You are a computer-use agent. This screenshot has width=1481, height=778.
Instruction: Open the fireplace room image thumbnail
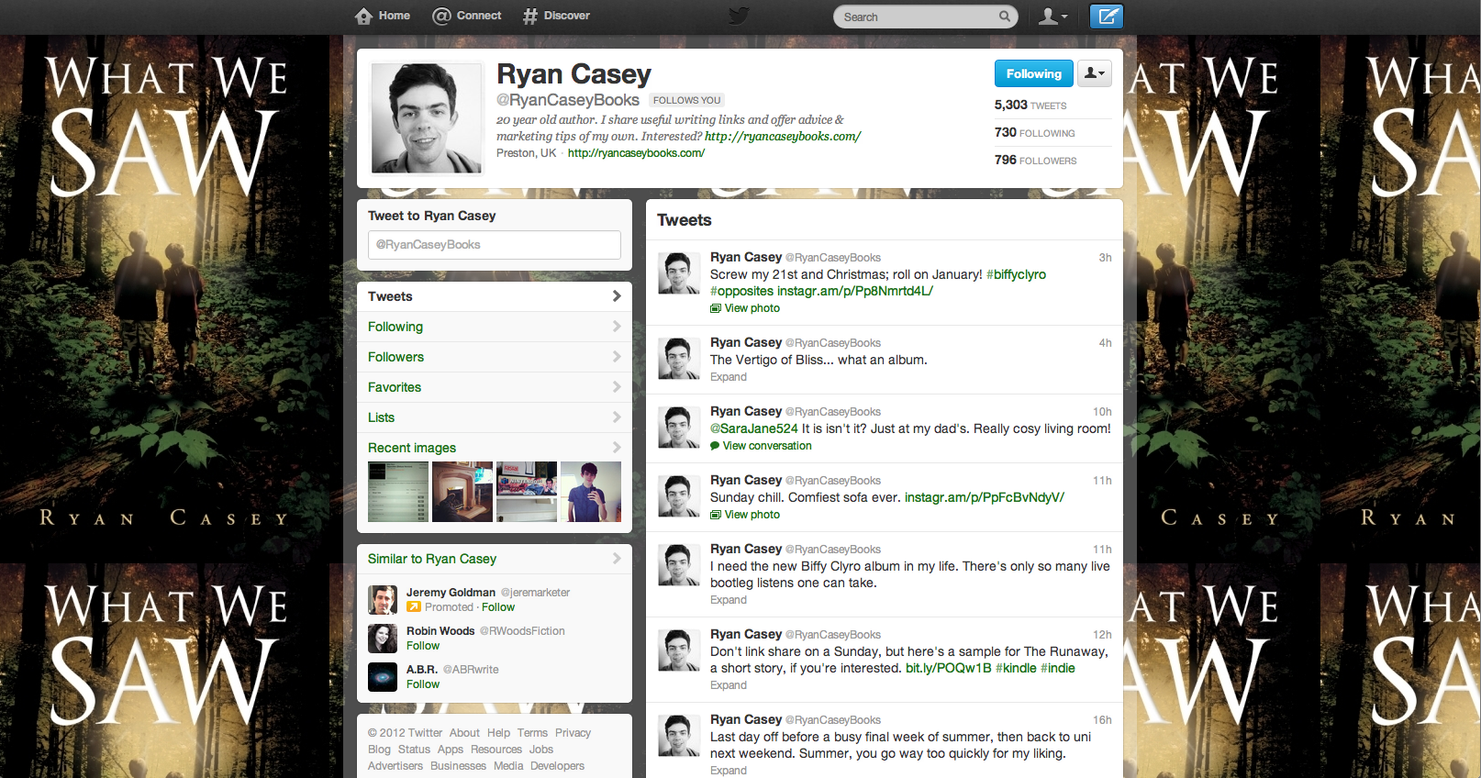(462, 492)
